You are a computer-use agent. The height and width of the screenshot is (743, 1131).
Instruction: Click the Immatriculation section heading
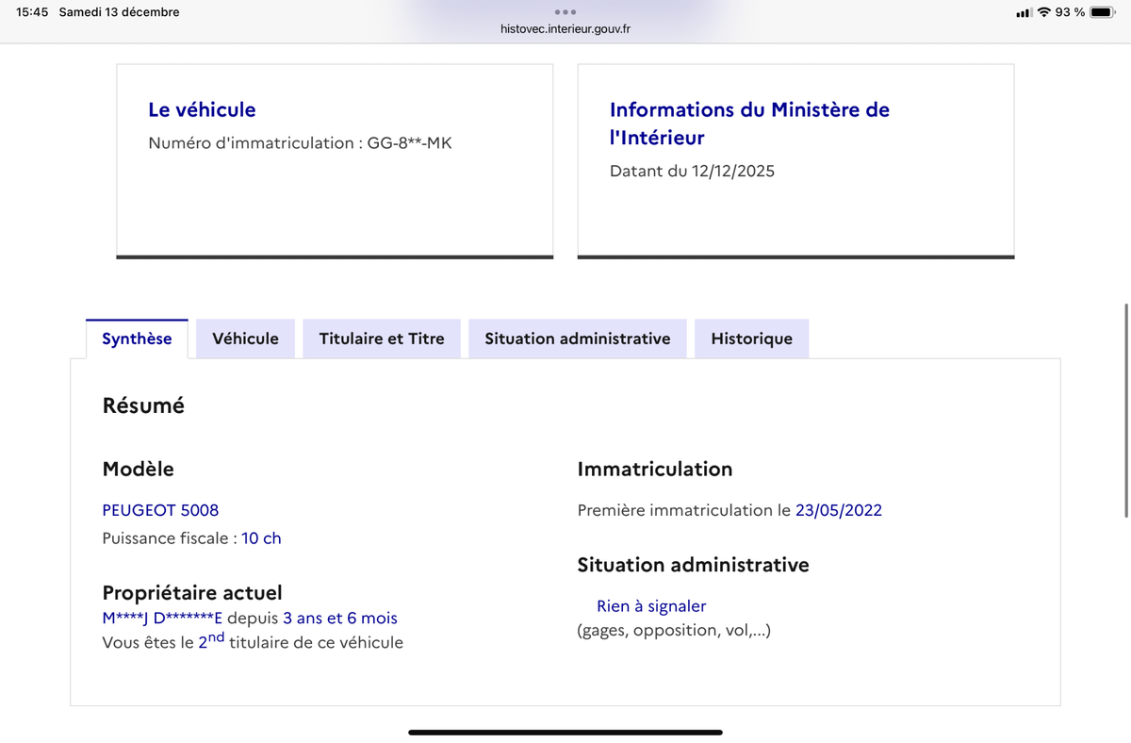pyautogui.click(x=654, y=469)
